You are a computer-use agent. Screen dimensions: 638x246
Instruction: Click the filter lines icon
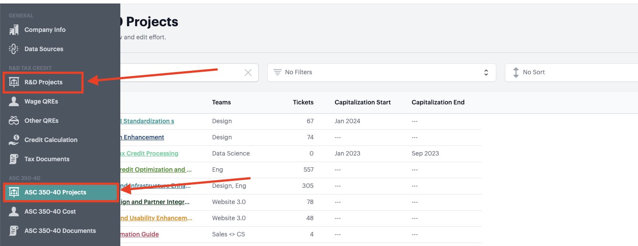277,72
